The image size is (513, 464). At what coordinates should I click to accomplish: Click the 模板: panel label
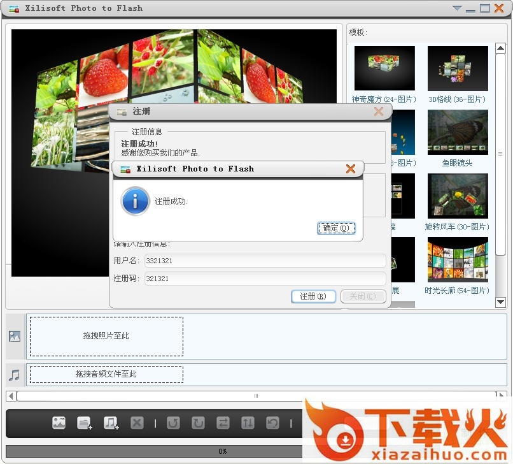tap(358, 33)
